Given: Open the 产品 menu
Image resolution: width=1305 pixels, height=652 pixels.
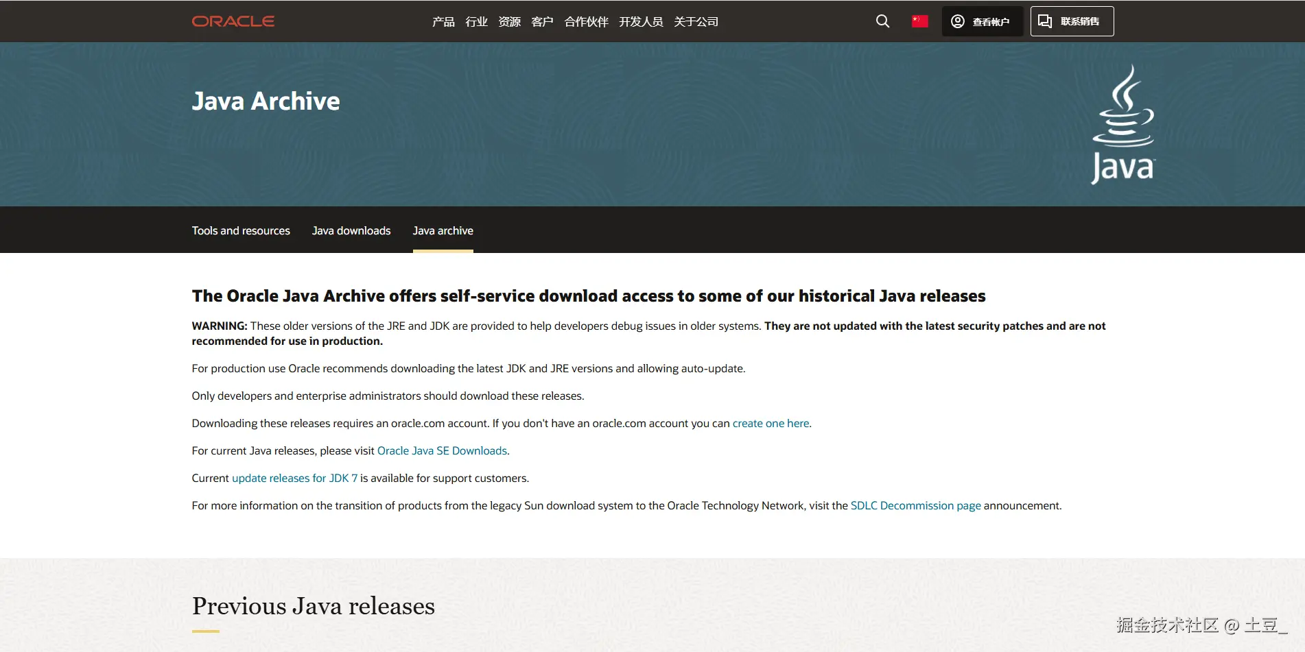Looking at the screenshot, I should click(x=443, y=22).
